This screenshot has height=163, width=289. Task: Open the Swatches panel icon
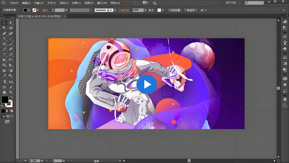click(285, 37)
